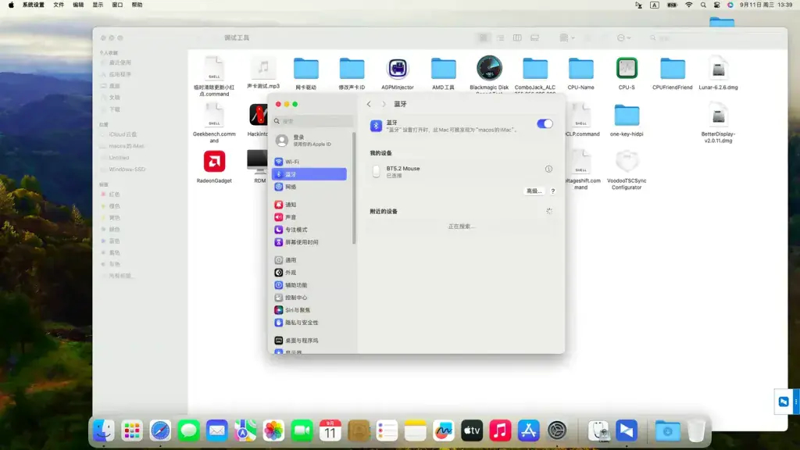The width and height of the screenshot is (800, 450).
Task: Open Launchpad from the Dock
Action: [x=132, y=430]
